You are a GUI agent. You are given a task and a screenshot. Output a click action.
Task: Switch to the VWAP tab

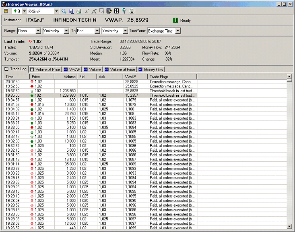(x=72, y=69)
